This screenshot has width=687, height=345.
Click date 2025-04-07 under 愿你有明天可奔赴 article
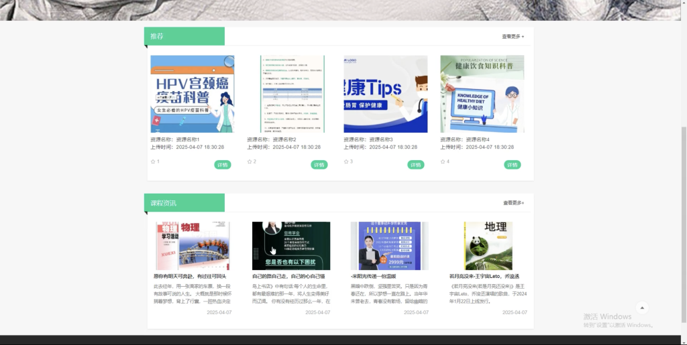[219, 313]
